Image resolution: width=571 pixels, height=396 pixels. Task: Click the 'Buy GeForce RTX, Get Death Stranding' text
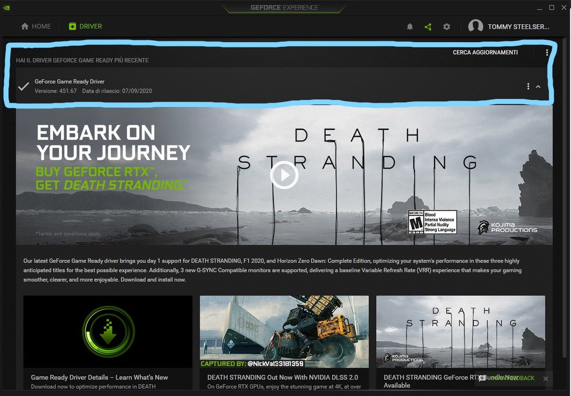(x=112, y=178)
